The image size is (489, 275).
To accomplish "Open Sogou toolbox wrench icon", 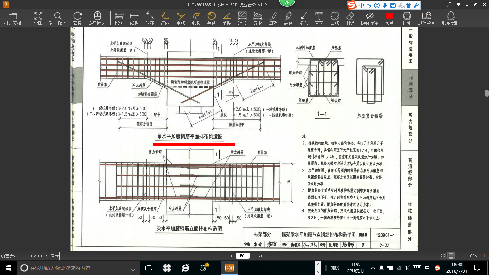I will [x=416, y=5].
